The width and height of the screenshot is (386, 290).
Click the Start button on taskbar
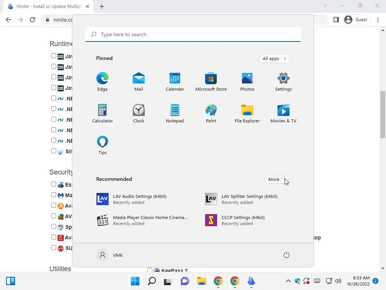(x=135, y=281)
